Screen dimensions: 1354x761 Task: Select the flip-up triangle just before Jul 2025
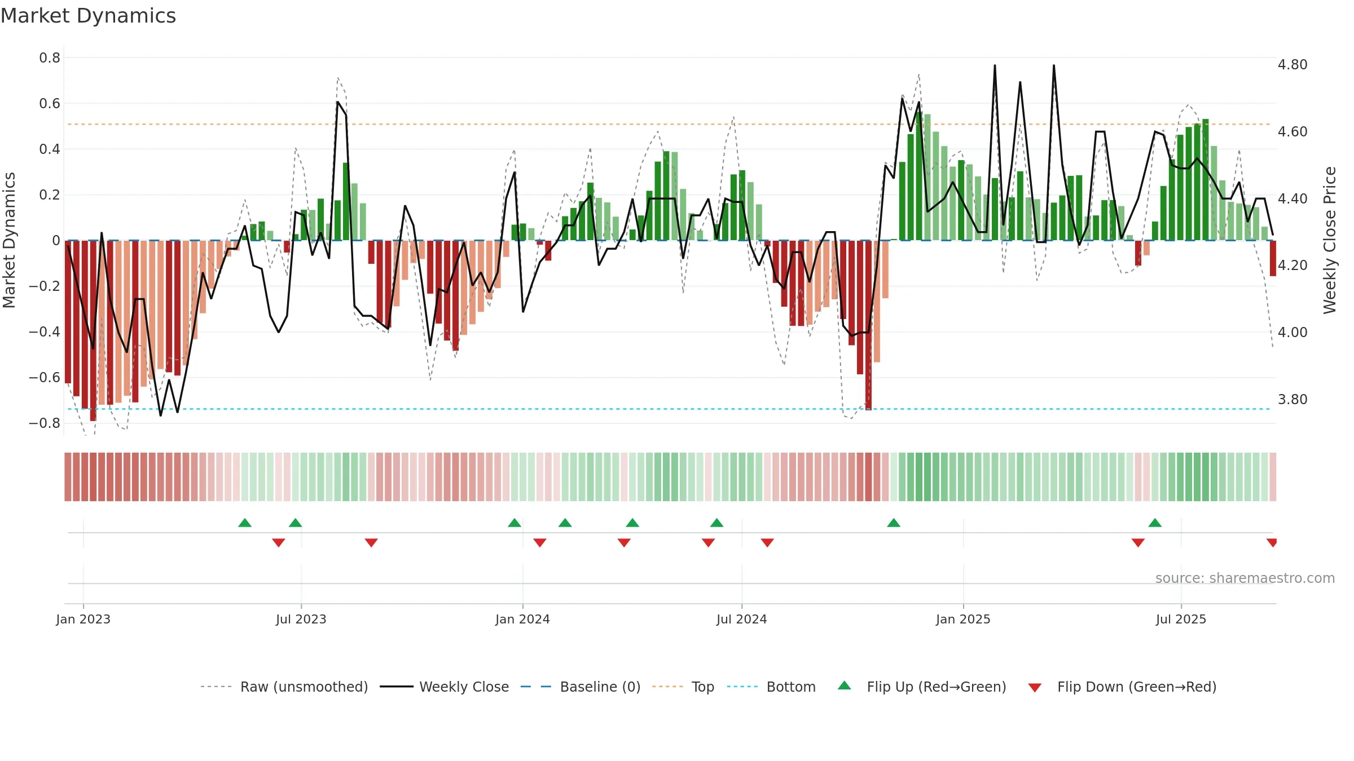click(1155, 523)
